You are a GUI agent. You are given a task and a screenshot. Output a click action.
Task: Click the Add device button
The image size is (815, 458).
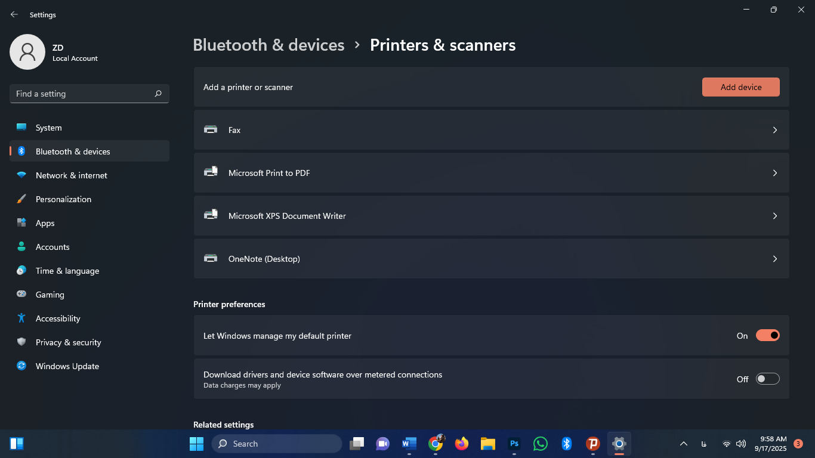click(x=740, y=87)
